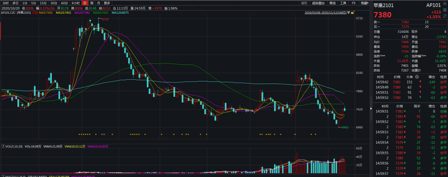The image size is (448, 177).
Task: Select the 30分 period tab
Action: 54,3
